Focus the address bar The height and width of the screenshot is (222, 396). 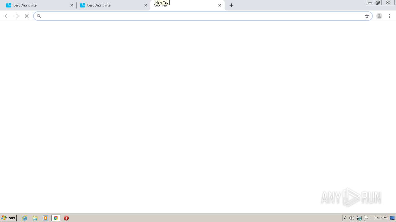tap(203, 16)
